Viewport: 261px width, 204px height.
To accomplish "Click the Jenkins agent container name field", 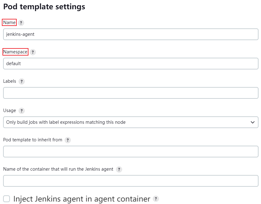I will tap(131, 181).
